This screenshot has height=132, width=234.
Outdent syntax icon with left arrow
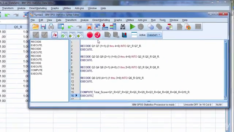[x=80, y=35]
